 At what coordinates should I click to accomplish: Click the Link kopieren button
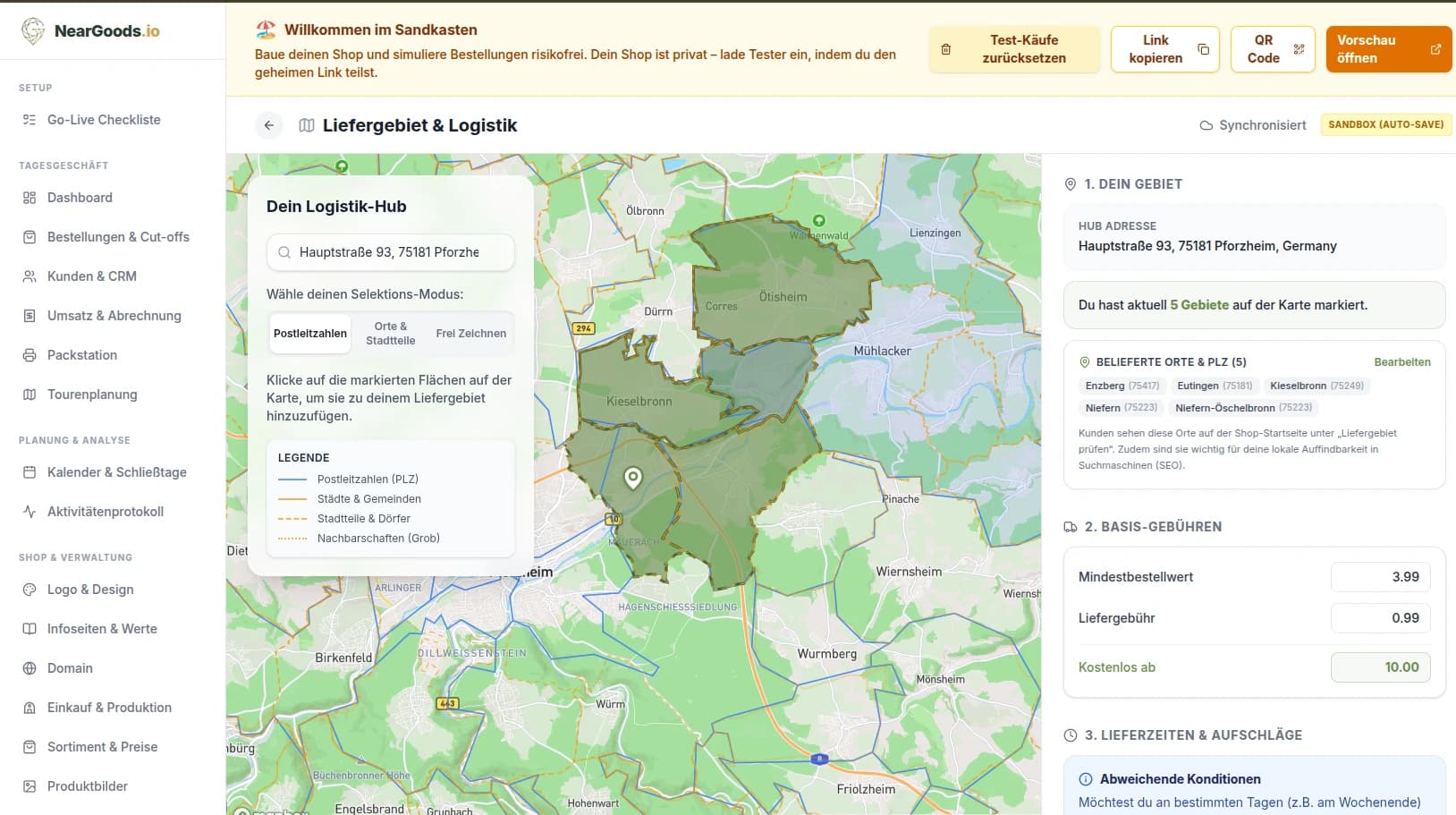pos(1164,49)
